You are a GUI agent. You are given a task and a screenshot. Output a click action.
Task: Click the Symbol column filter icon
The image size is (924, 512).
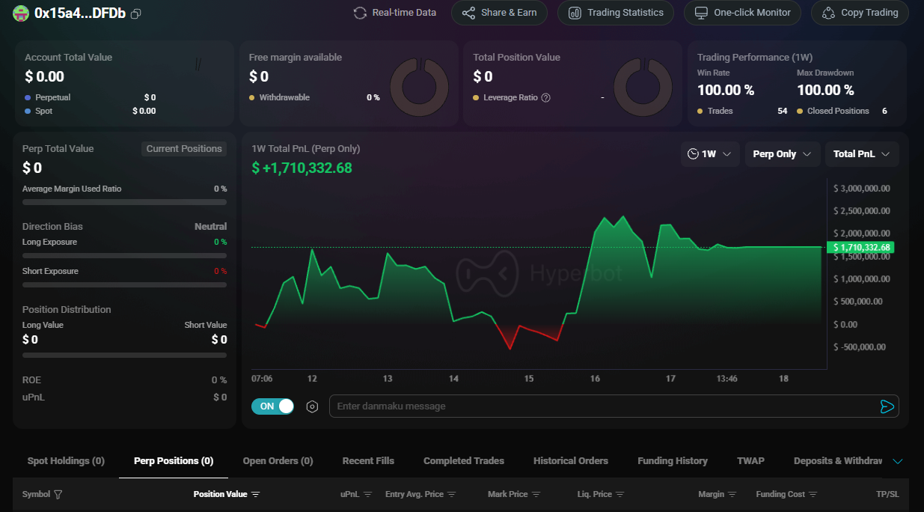(58, 495)
